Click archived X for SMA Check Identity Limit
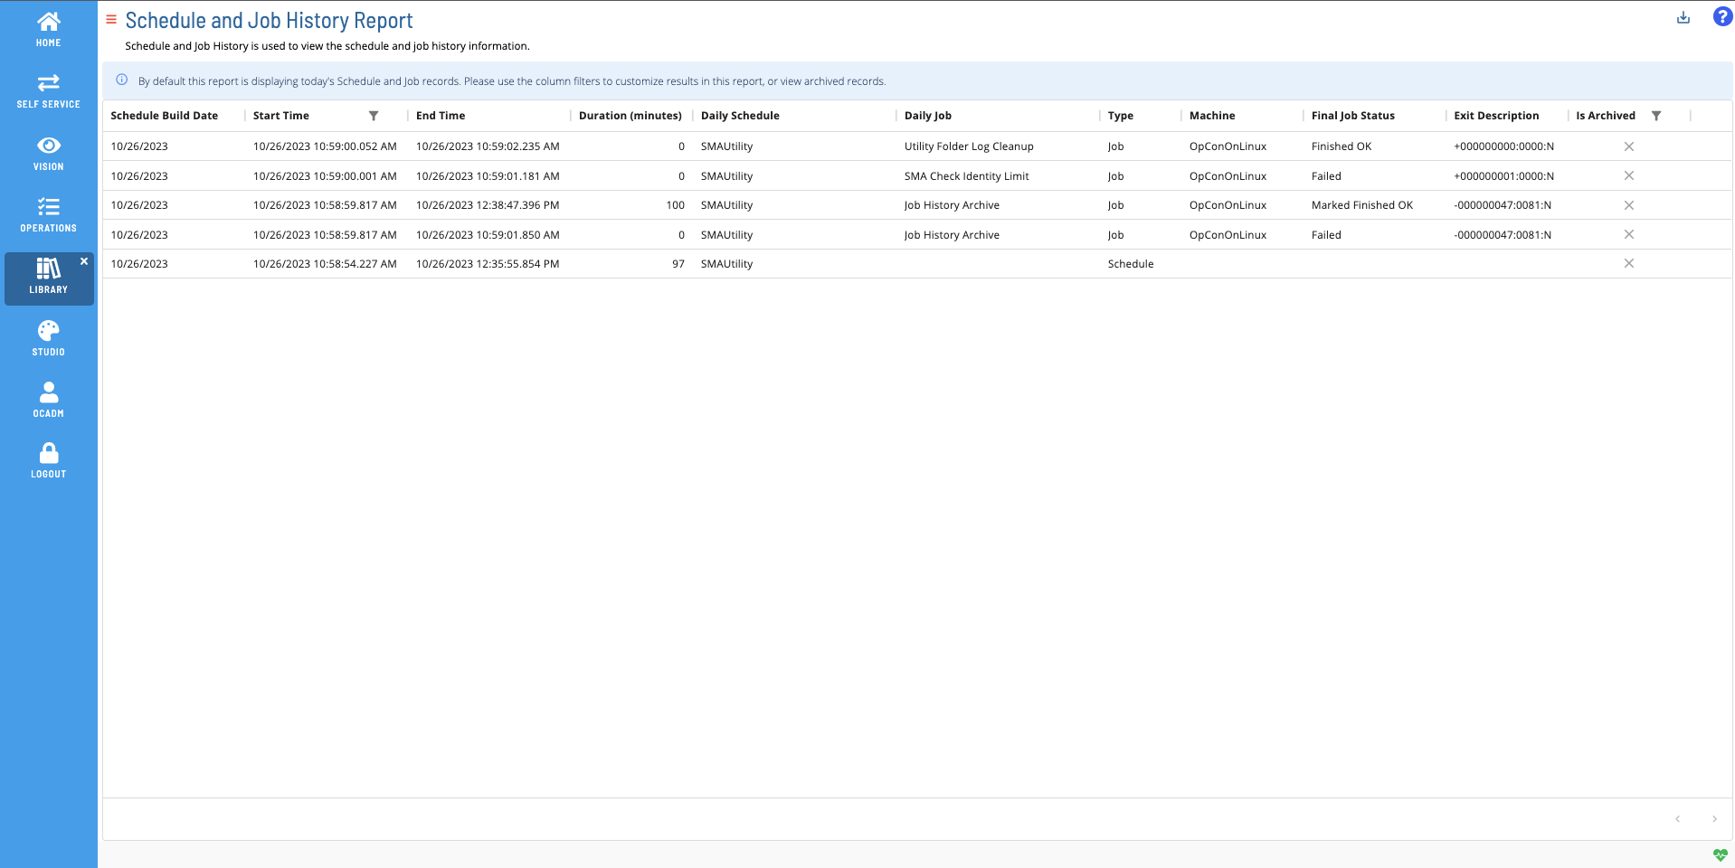Viewport: 1735px width, 868px height. click(x=1628, y=175)
